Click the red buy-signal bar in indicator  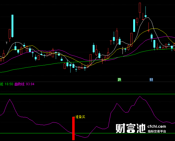73,128
